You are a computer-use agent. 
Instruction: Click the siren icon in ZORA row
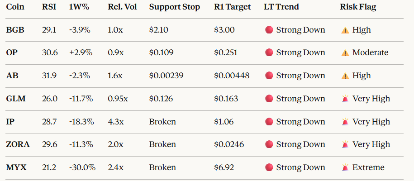coord(345,144)
